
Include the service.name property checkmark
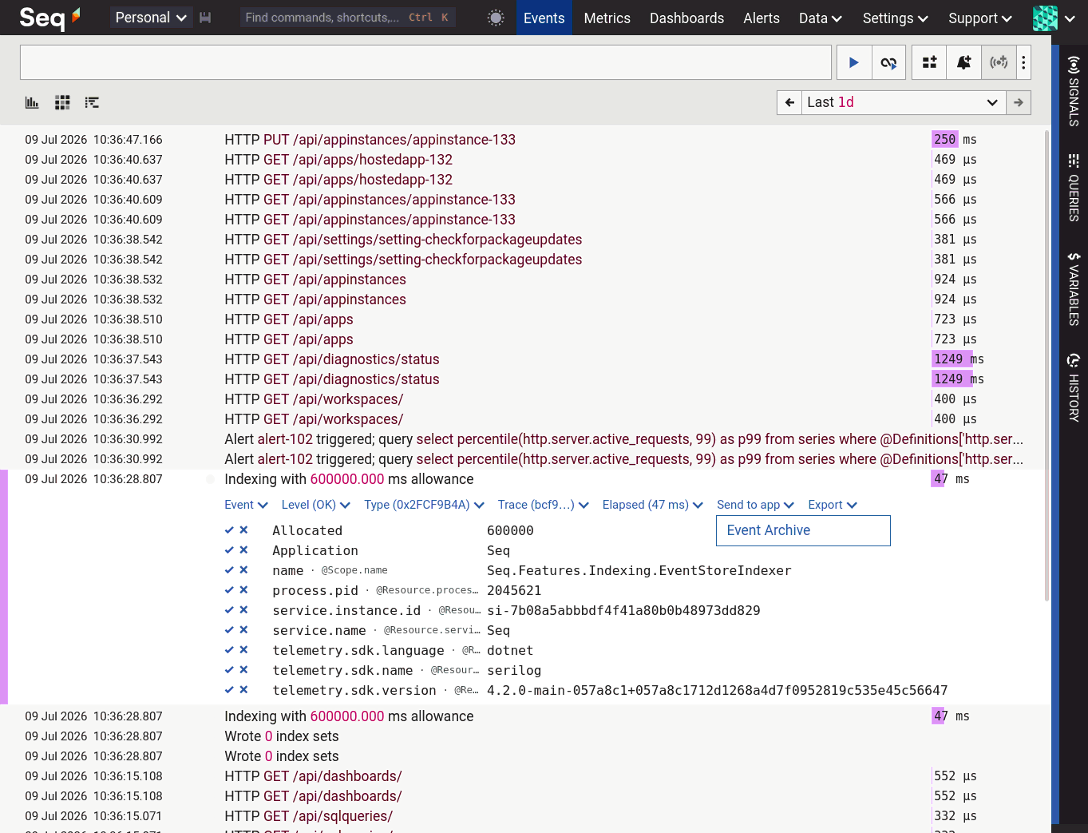[229, 629]
